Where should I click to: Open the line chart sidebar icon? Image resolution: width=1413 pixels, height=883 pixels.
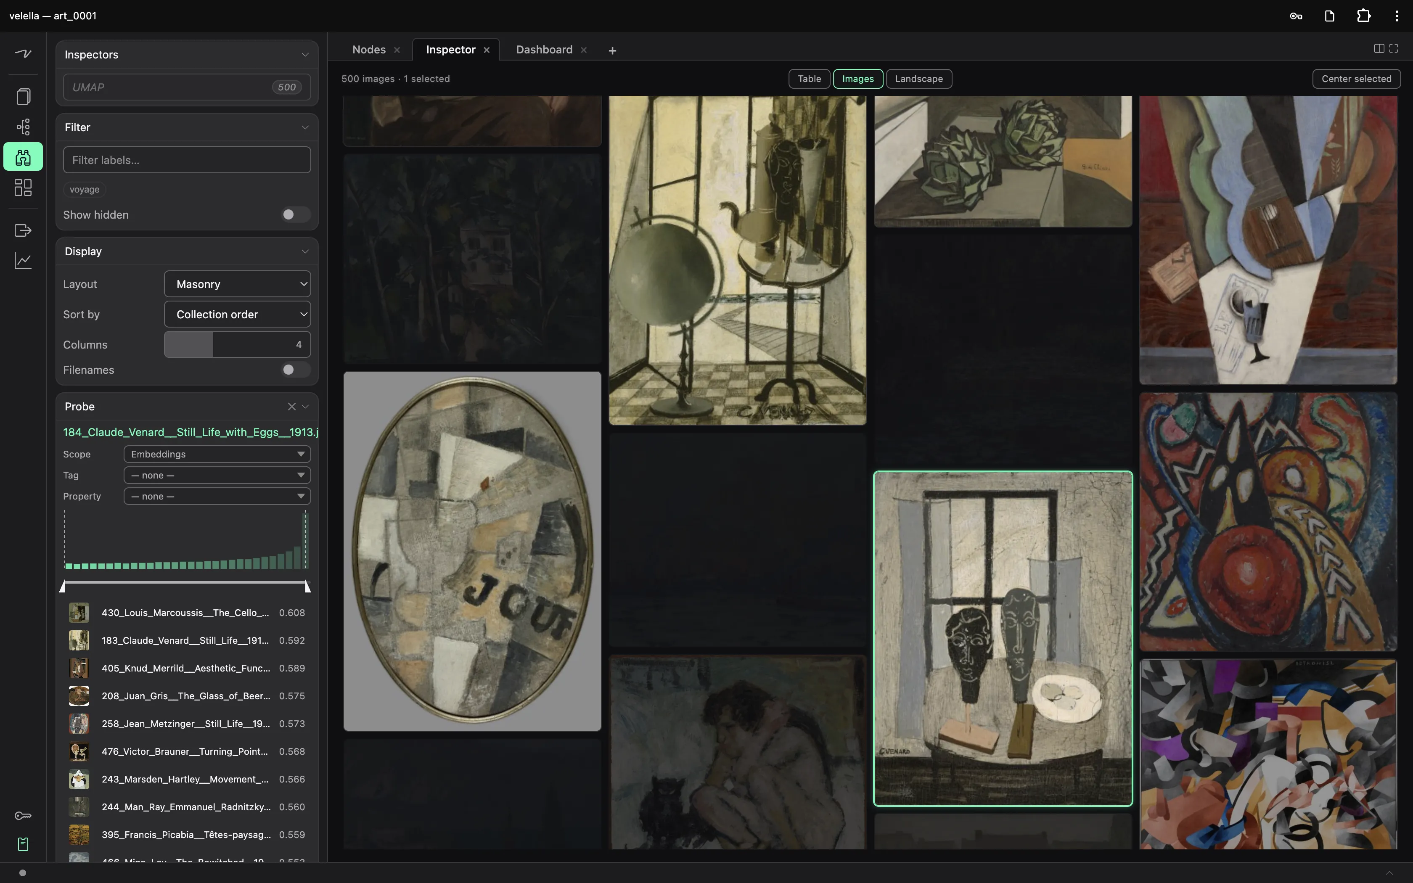[23, 260]
